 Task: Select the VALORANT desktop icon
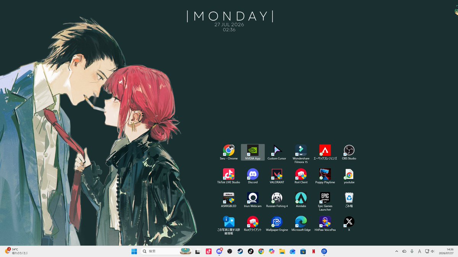(x=277, y=176)
